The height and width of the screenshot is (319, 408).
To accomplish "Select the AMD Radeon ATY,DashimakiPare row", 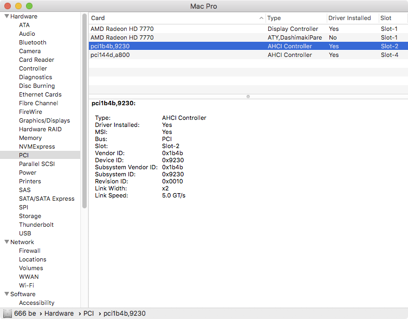I will [248, 37].
